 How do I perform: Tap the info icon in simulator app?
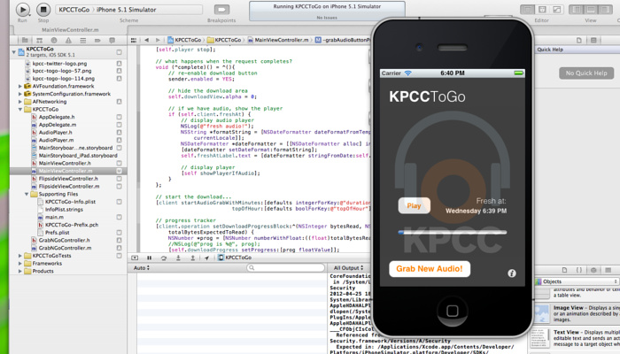(x=512, y=273)
